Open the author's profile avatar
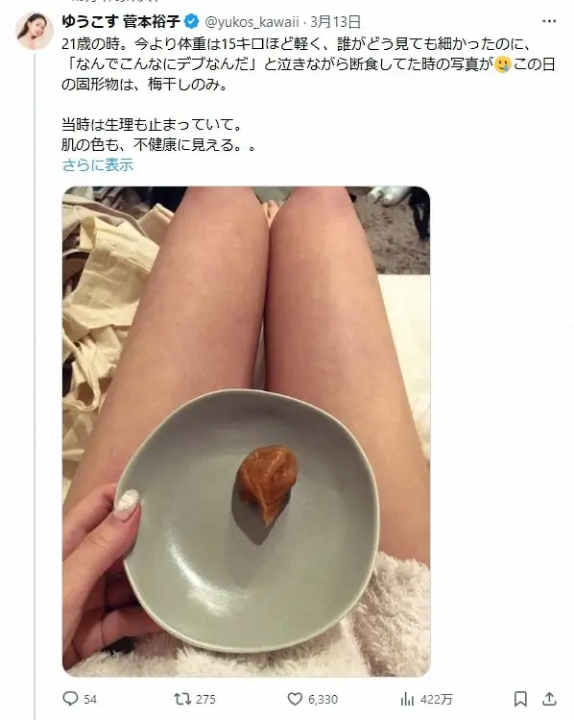This screenshot has width=574, height=720. coord(35,31)
